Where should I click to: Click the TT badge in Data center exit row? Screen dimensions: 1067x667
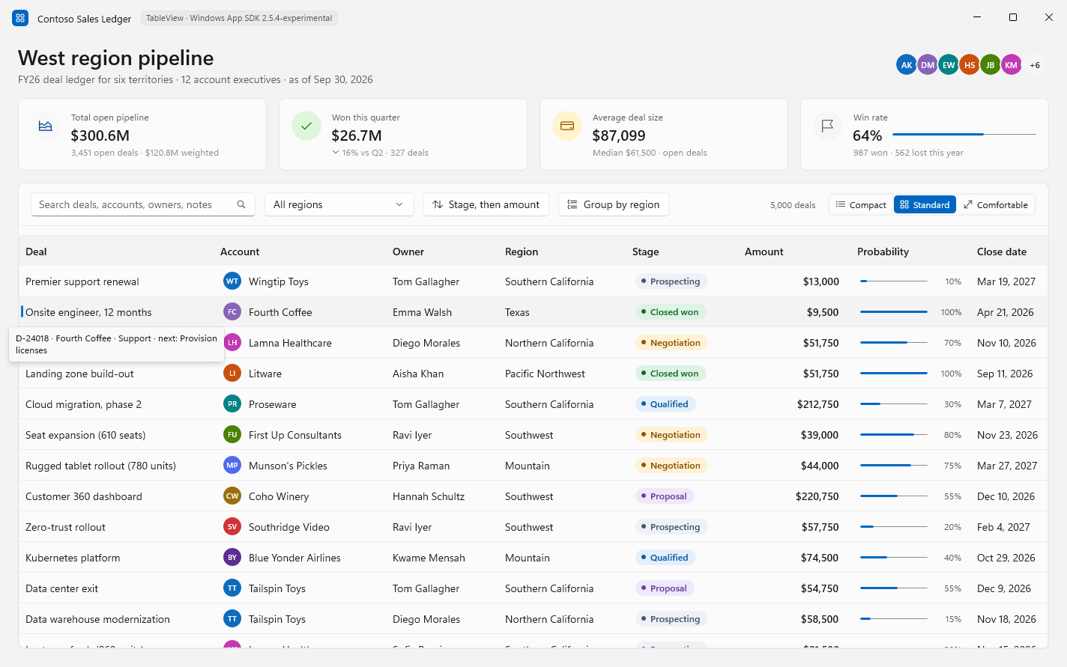(232, 588)
